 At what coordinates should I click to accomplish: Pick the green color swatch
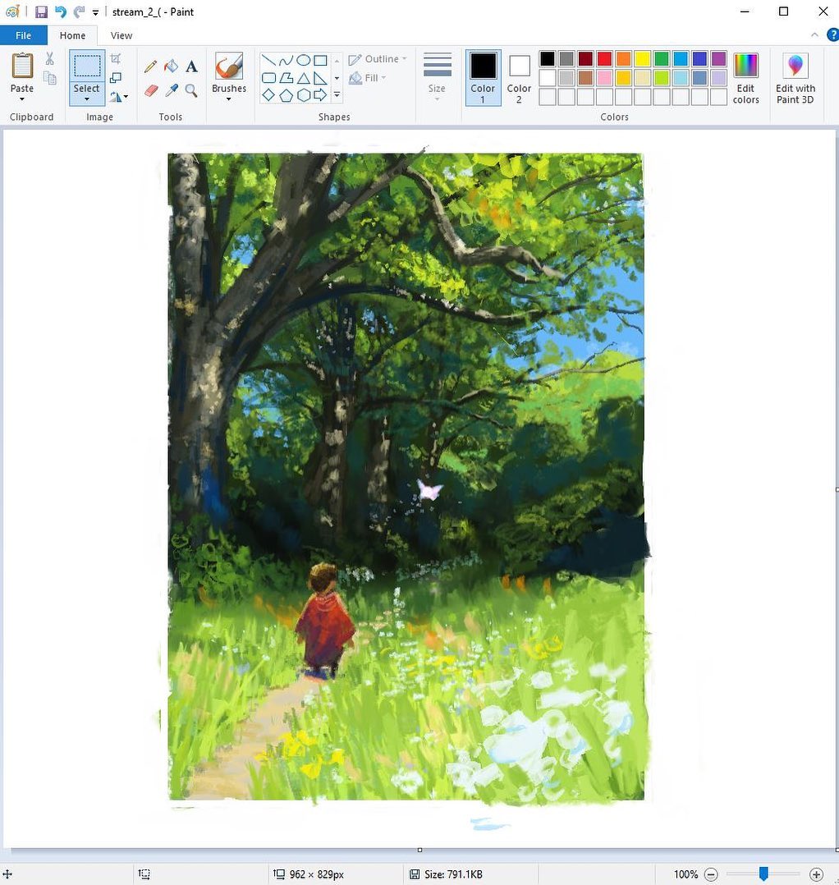[662, 59]
